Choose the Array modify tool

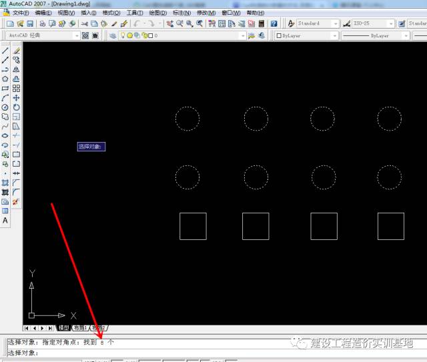click(17, 88)
